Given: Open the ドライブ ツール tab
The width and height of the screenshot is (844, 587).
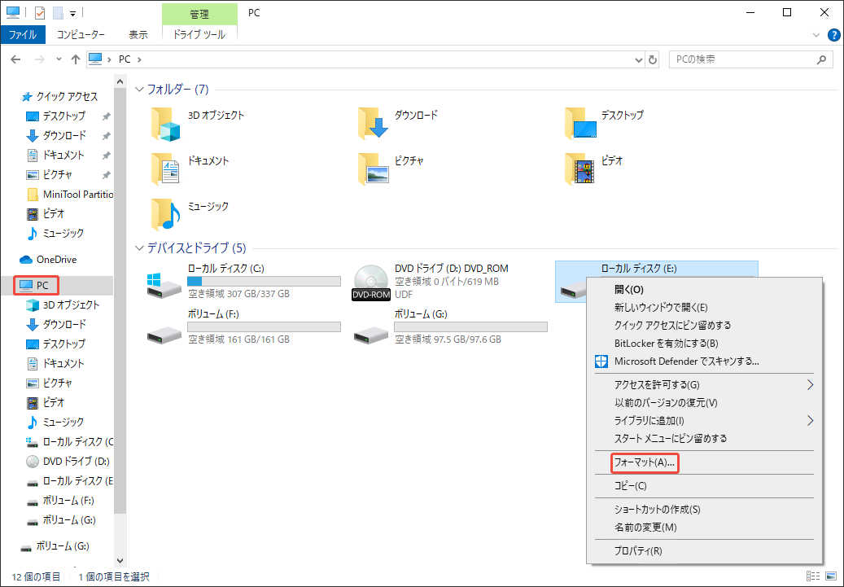Looking at the screenshot, I should click(199, 34).
